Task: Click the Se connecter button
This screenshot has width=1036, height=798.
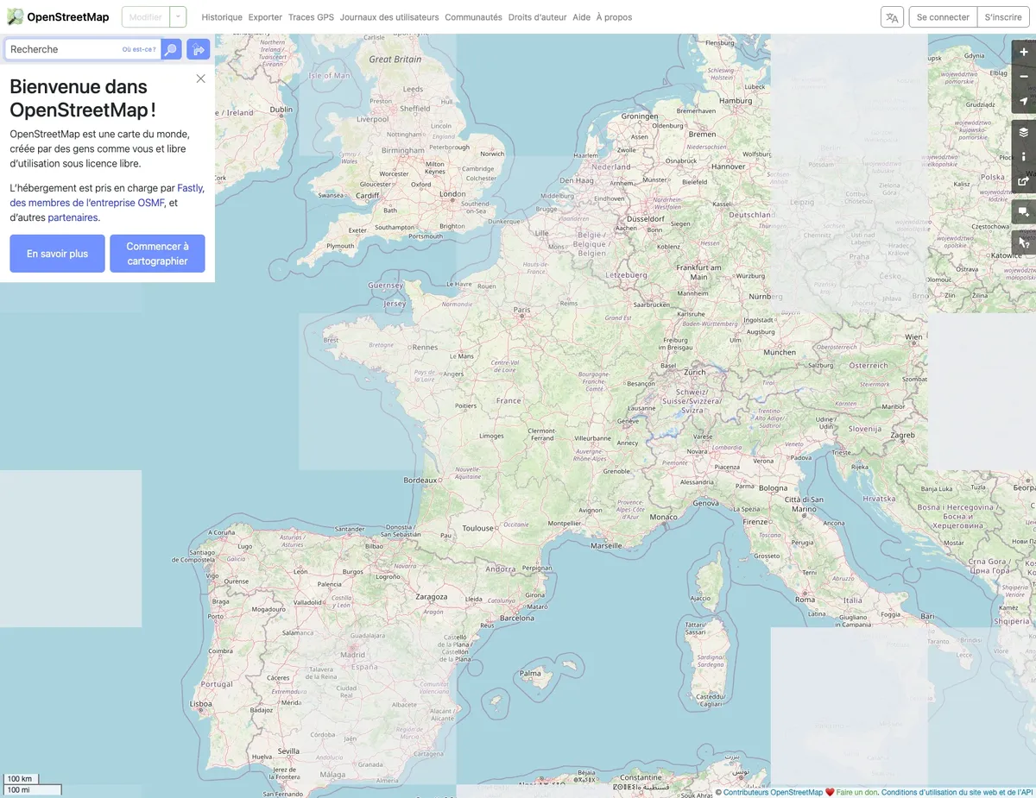Action: (943, 17)
